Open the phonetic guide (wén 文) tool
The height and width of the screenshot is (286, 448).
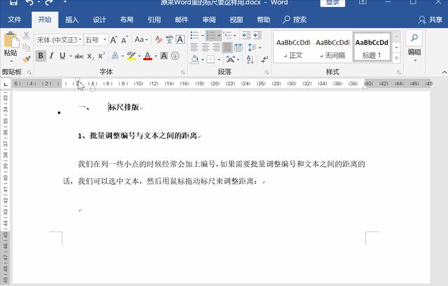(169, 40)
